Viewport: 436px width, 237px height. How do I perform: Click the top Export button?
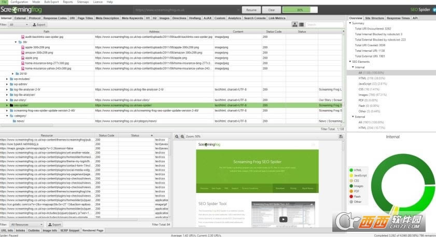coord(39,25)
